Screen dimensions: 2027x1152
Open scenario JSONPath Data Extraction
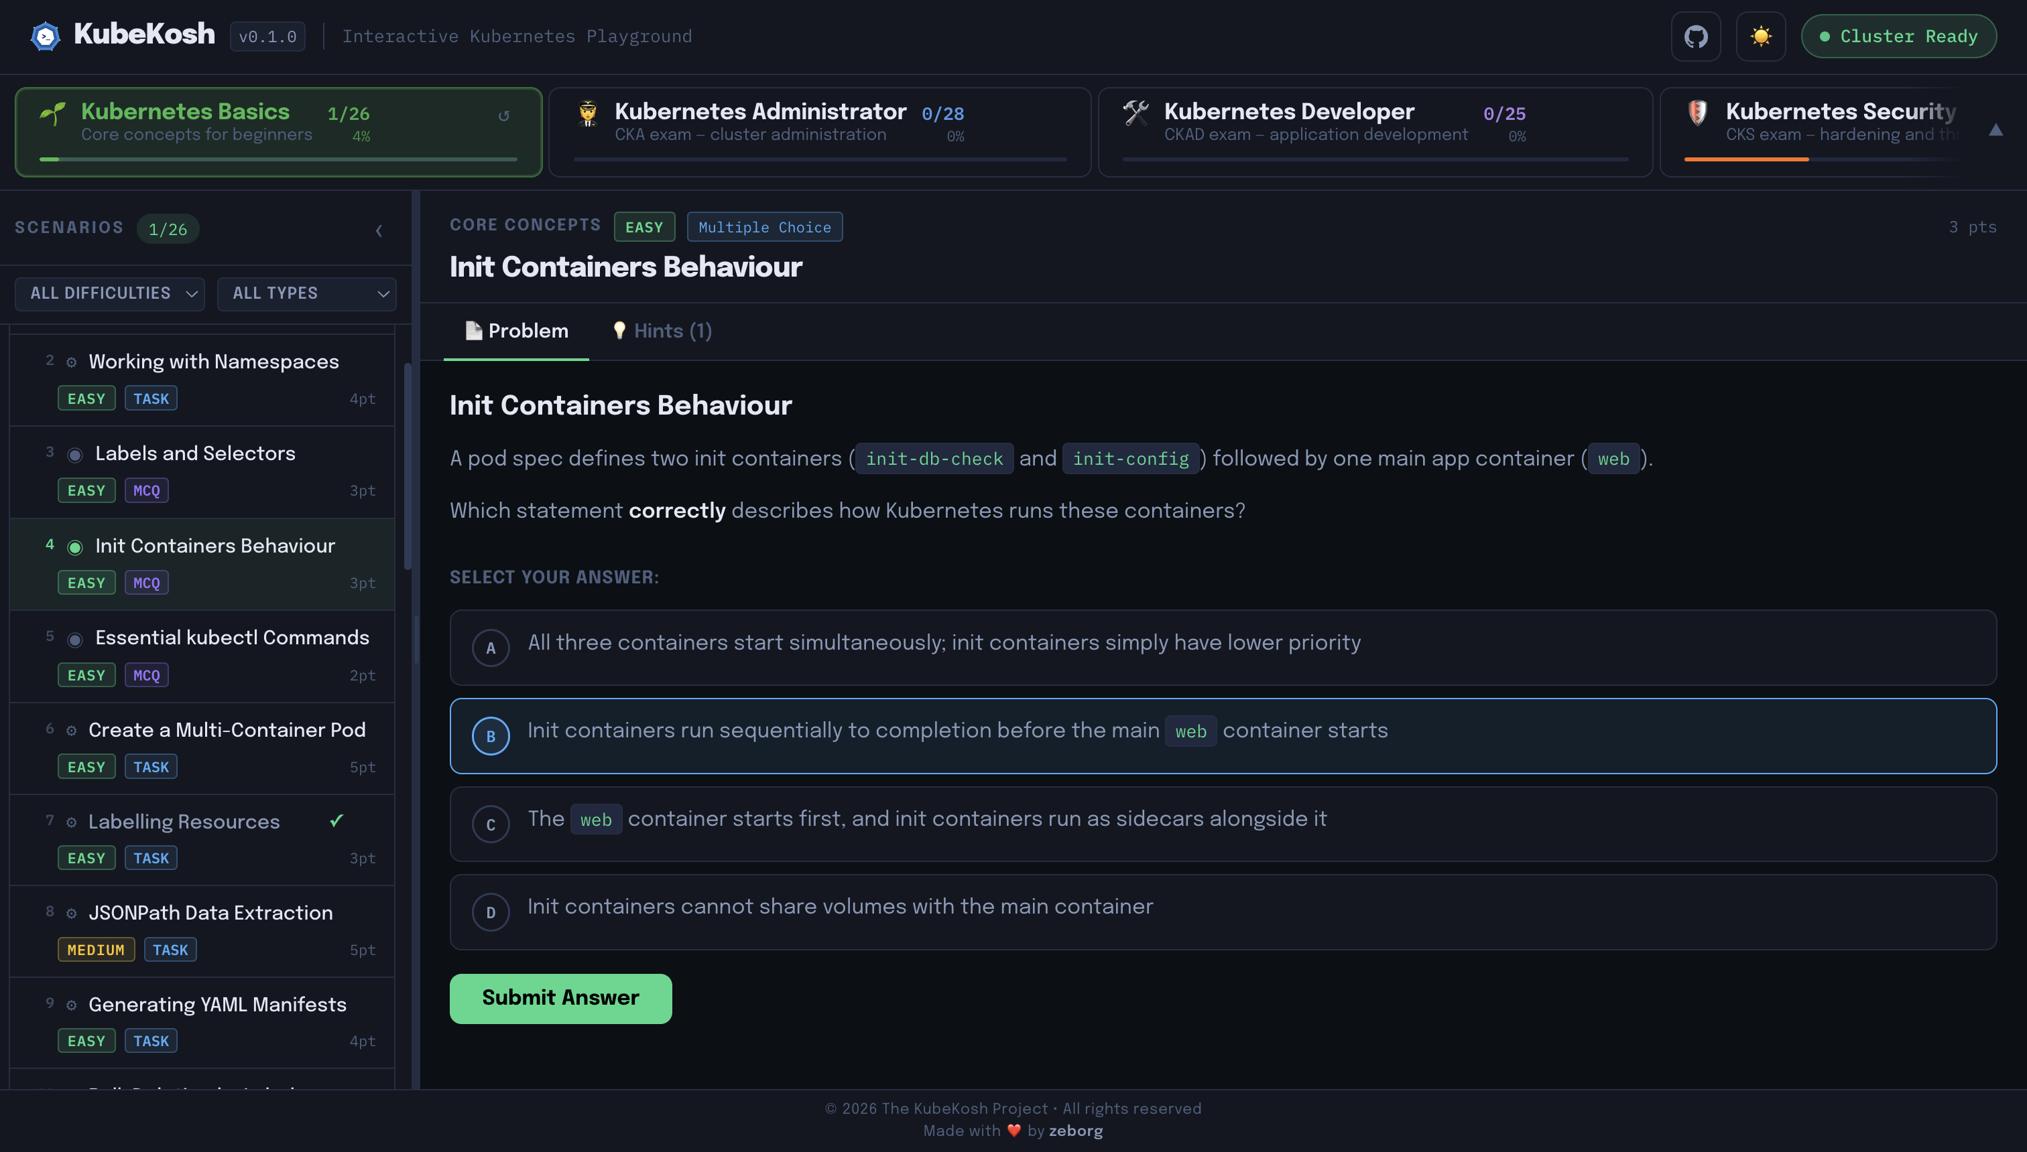pyautogui.click(x=202, y=931)
